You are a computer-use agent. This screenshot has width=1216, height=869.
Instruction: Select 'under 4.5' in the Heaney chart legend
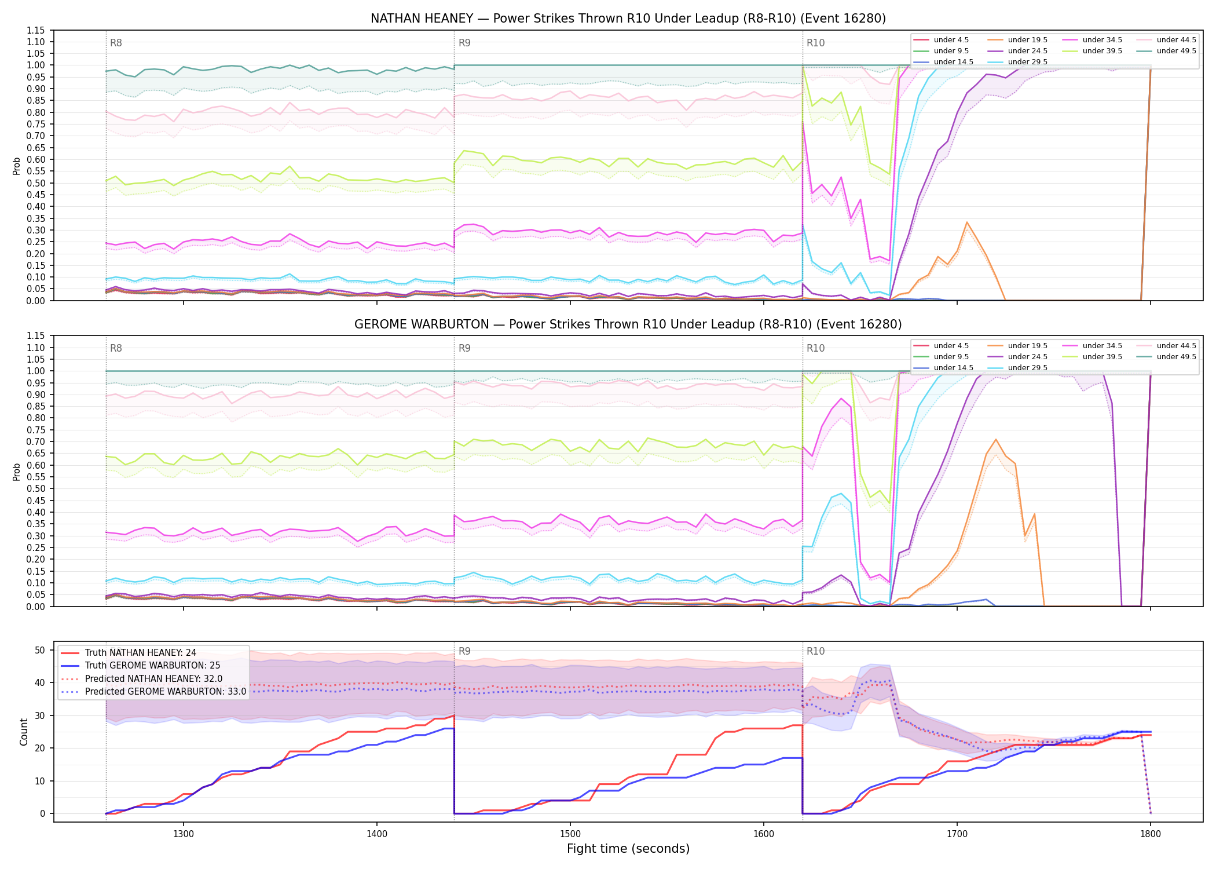pyautogui.click(x=951, y=40)
